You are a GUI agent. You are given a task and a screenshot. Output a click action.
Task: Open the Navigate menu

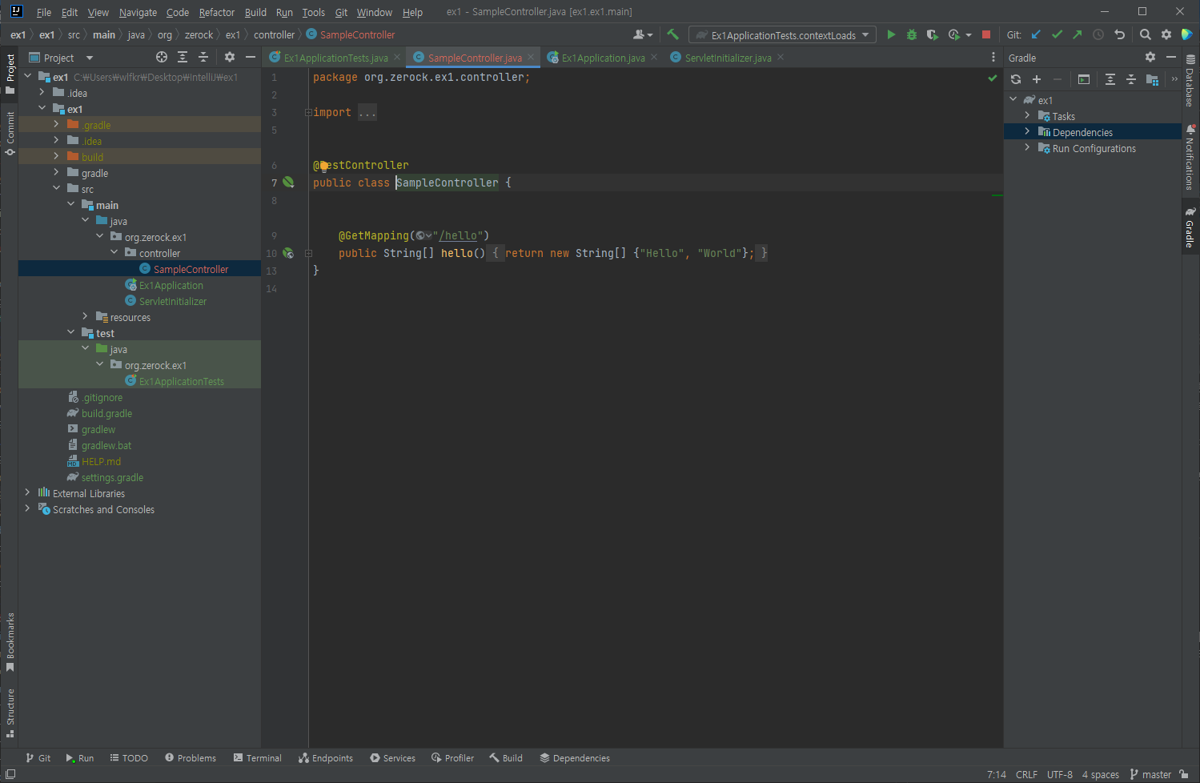click(138, 12)
